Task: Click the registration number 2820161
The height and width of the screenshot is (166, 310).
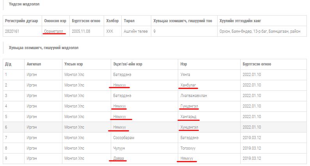Action: click(x=13, y=31)
